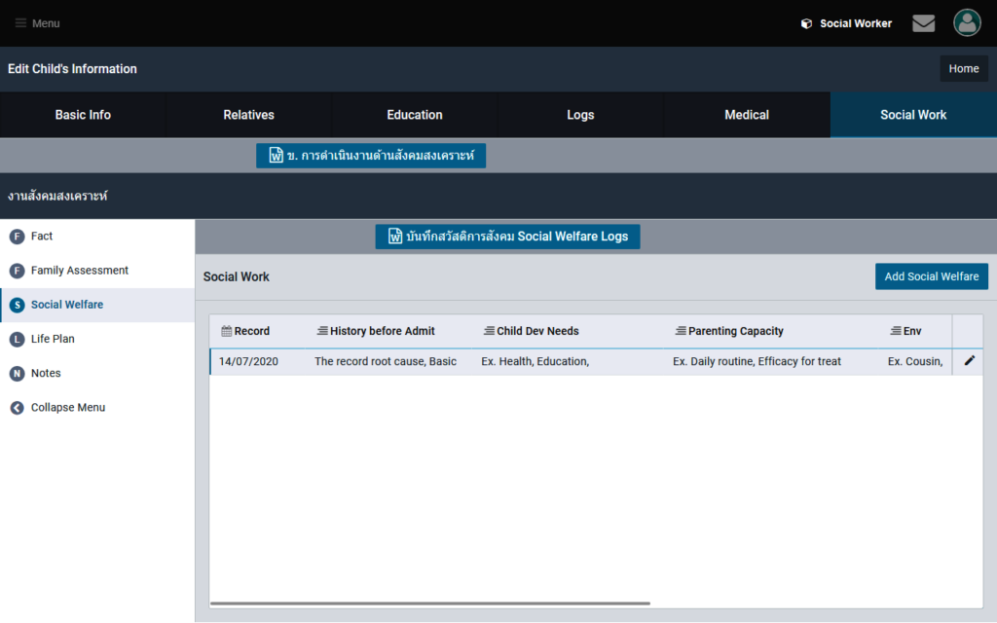Click the hamburger Menu icon

point(20,23)
